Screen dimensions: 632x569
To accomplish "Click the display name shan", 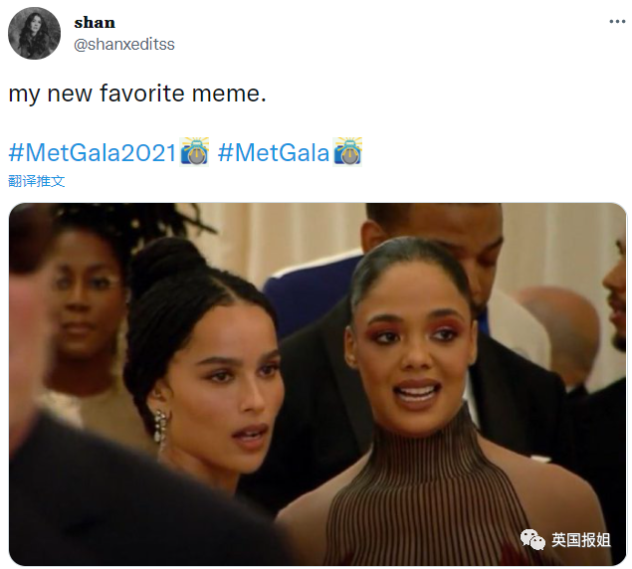I will 95,23.
